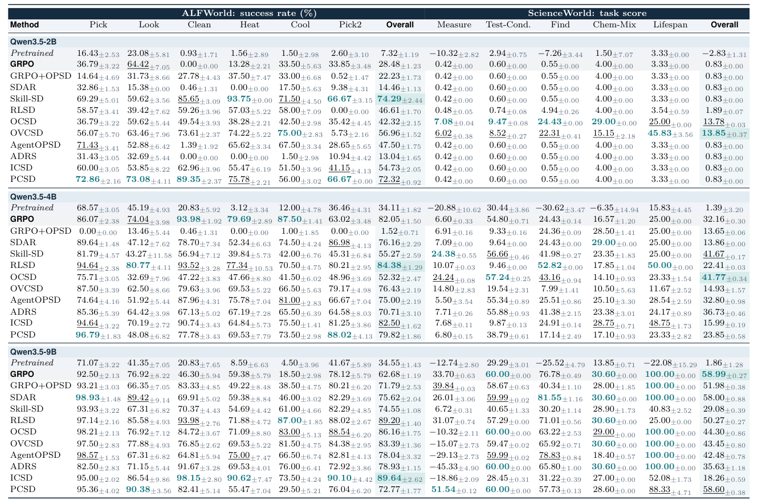Select the "Test-Cond." column header

coord(508,25)
